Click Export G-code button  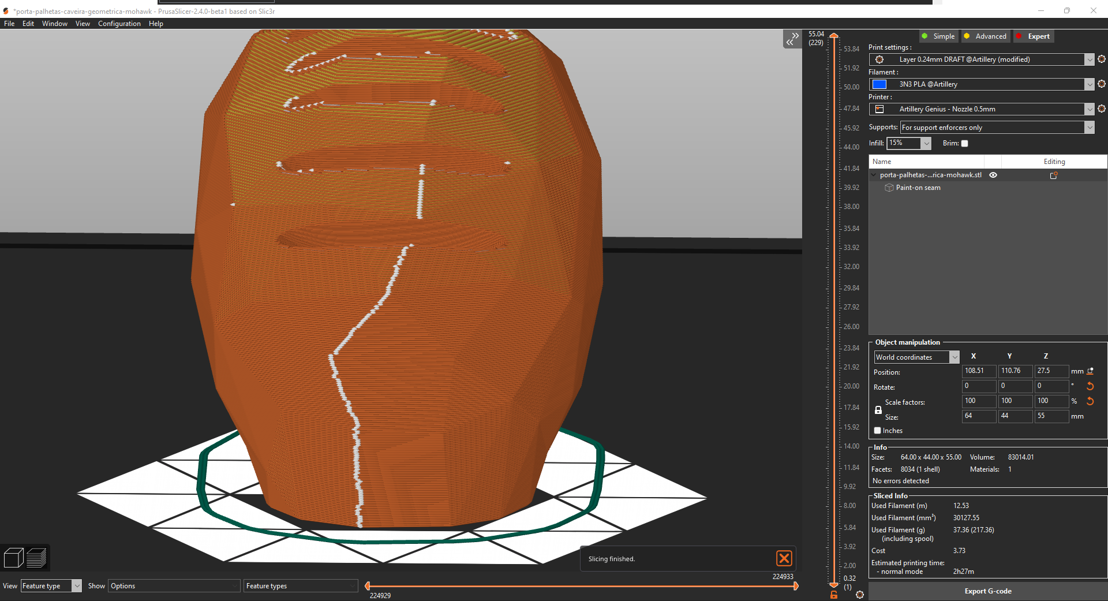pyautogui.click(x=988, y=591)
